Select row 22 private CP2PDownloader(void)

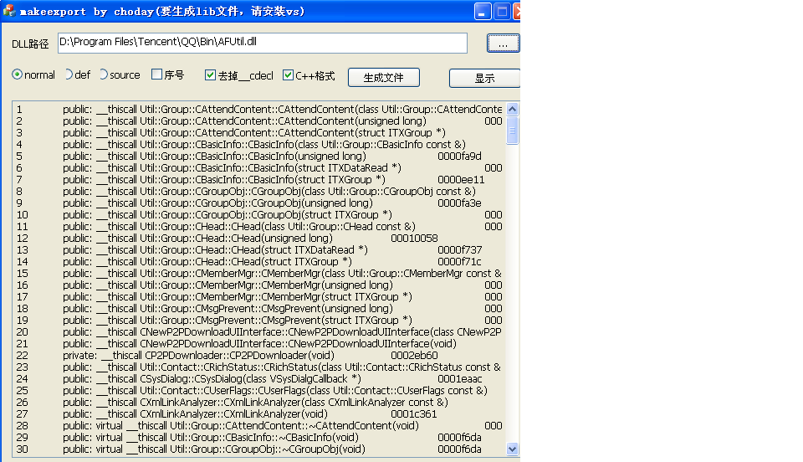[x=258, y=356]
